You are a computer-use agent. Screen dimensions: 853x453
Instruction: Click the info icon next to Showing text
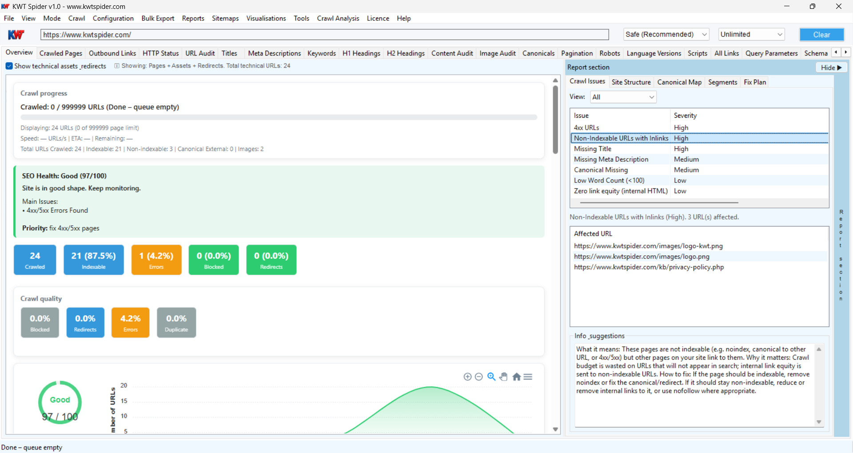[x=116, y=66]
